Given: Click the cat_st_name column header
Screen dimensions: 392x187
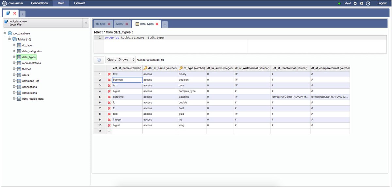Looking at the screenshot, I should click(x=127, y=68).
